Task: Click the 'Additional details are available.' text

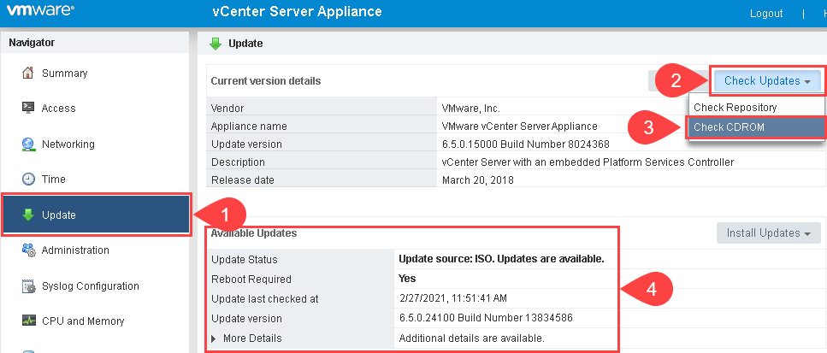Action: pos(471,338)
